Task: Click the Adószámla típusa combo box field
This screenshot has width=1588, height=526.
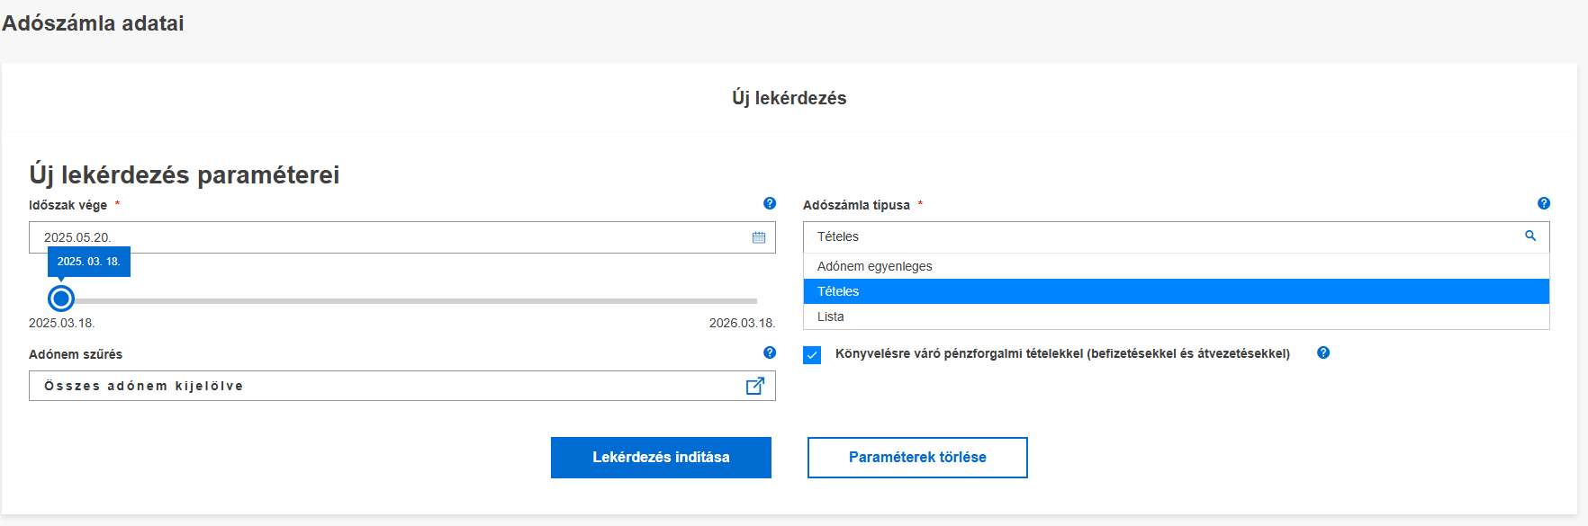Action: click(x=1176, y=237)
